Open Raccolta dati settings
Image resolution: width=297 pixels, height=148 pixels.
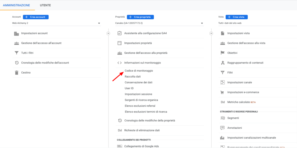(133, 77)
